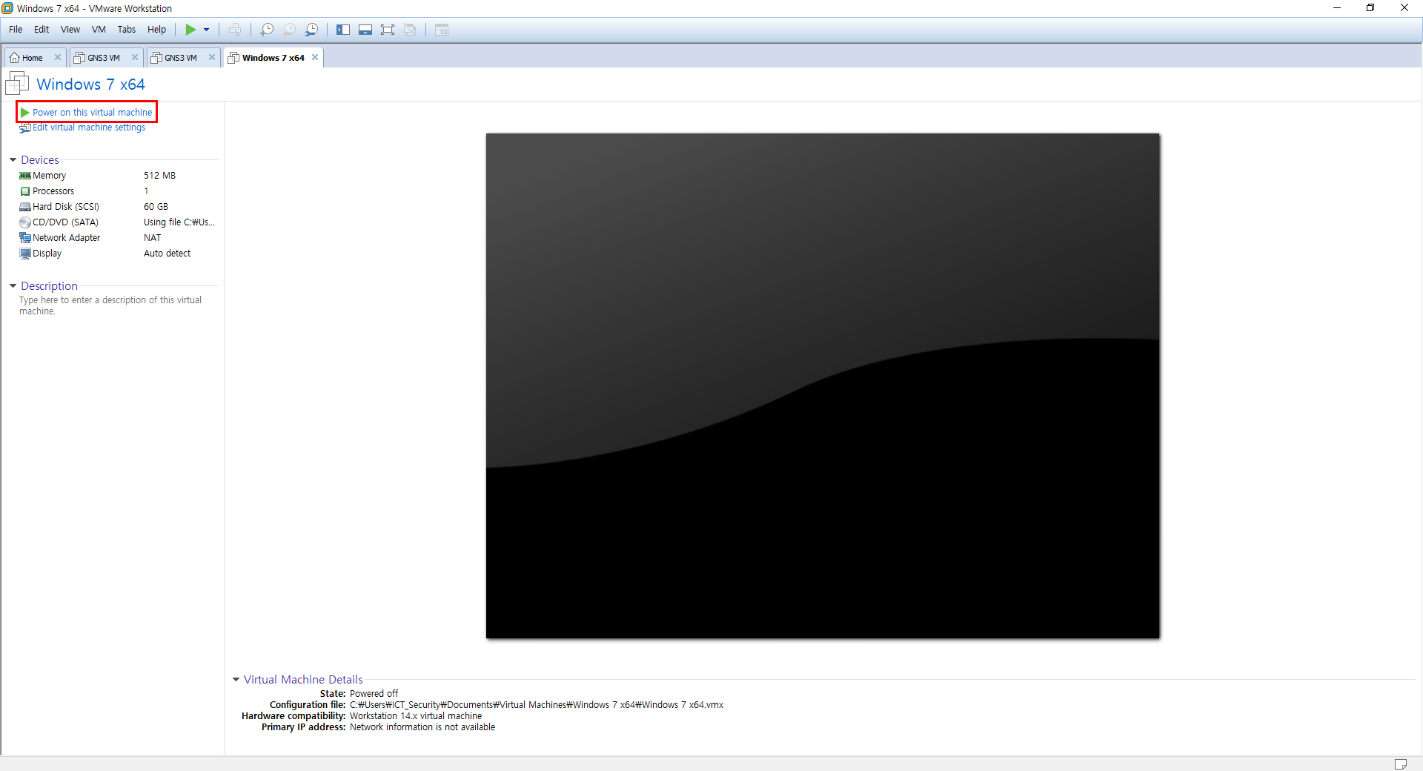Click the Network information is not available text
Image resolution: width=1423 pixels, height=771 pixels.
422,727
